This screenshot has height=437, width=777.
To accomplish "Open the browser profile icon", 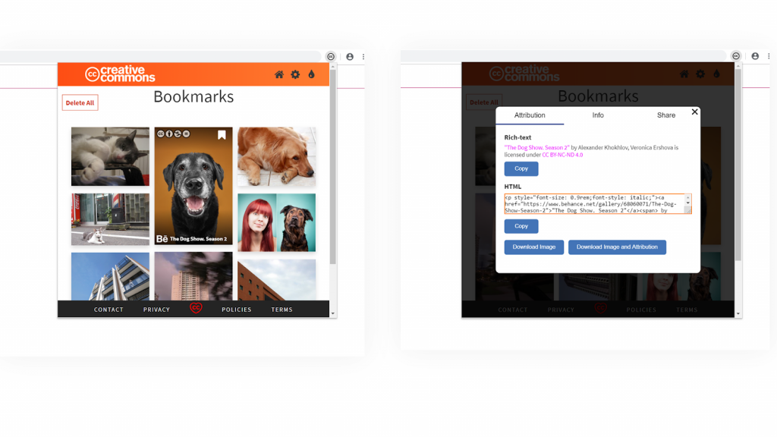I will pos(349,56).
